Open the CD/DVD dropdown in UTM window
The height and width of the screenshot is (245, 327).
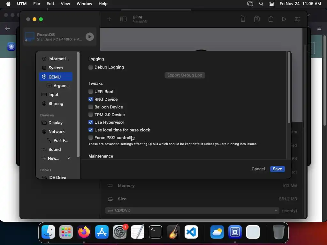pyautogui.click(x=192, y=211)
